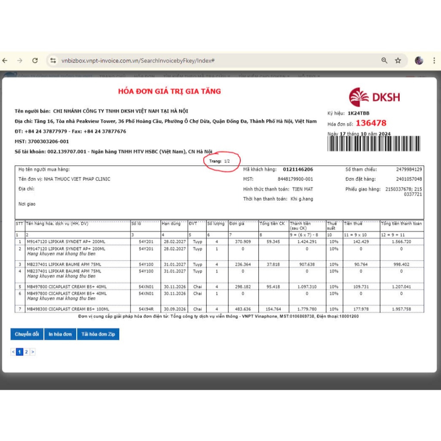
Task: Open the browser three-dot menu
Action: 435,61
